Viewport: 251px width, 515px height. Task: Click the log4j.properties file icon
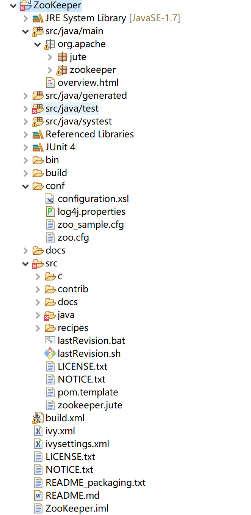(50, 212)
